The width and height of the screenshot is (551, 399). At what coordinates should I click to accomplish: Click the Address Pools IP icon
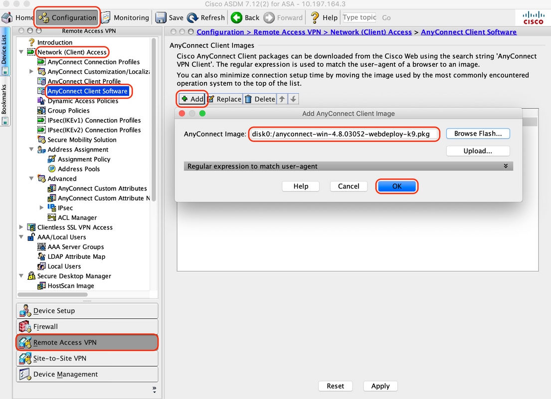[x=52, y=169]
